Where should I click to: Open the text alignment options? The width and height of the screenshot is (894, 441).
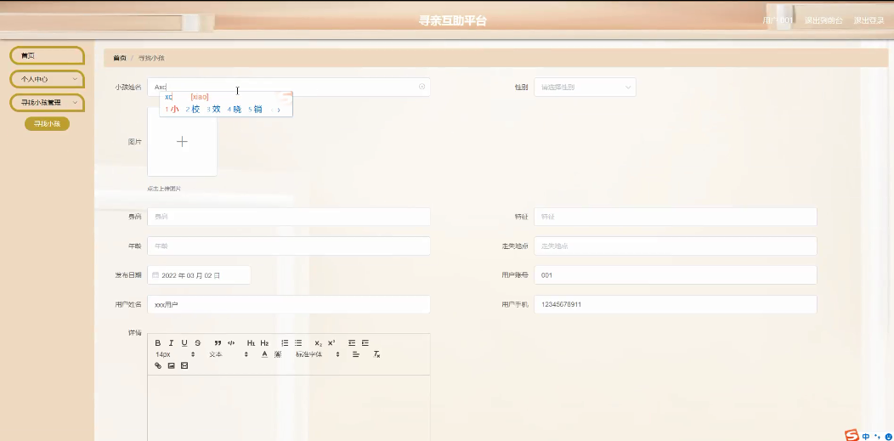pos(356,354)
